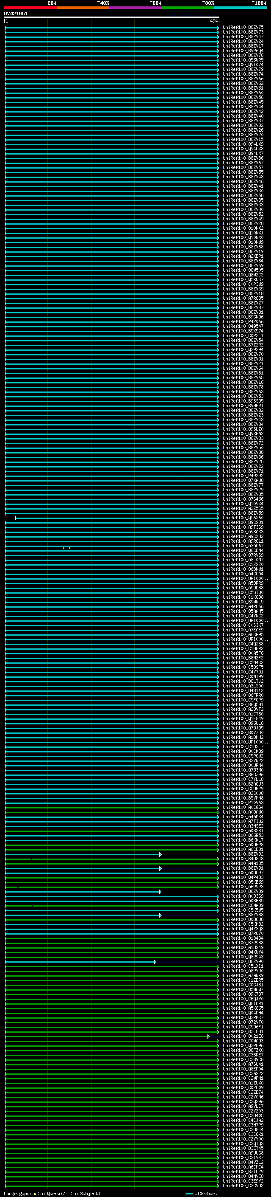Click label UniRef100_B8ZV46
271x1197 pixels.
tap(243, 181)
